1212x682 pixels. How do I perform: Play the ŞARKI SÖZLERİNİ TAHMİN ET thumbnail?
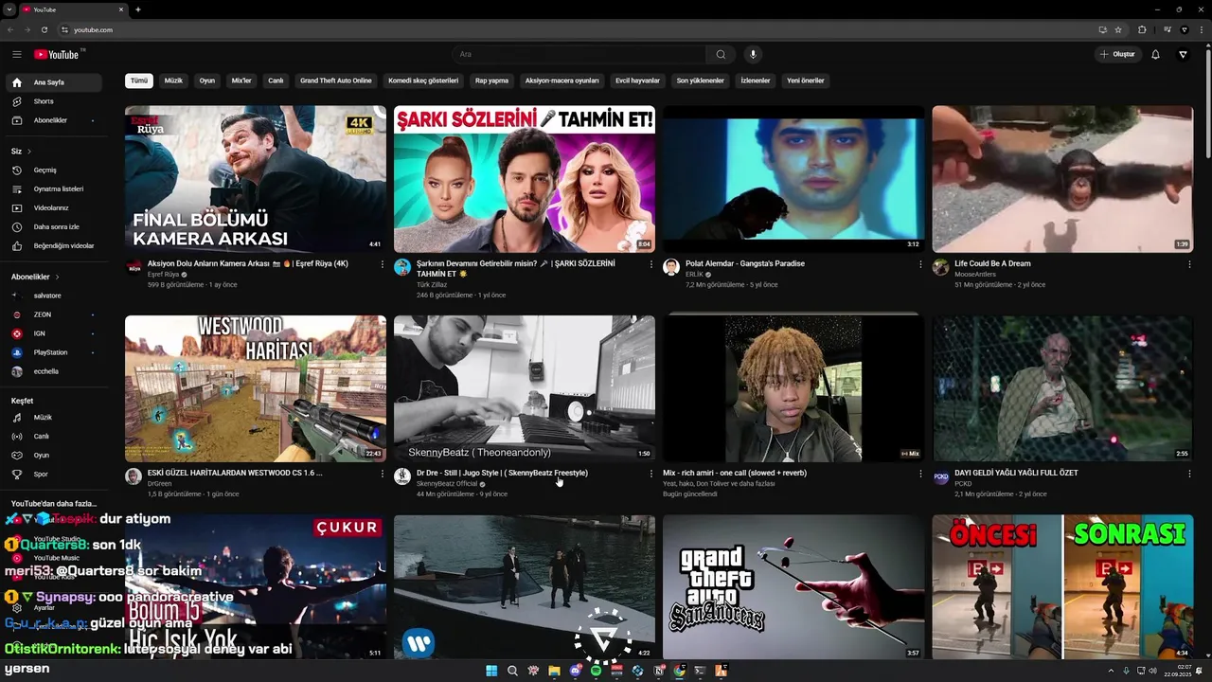click(525, 179)
